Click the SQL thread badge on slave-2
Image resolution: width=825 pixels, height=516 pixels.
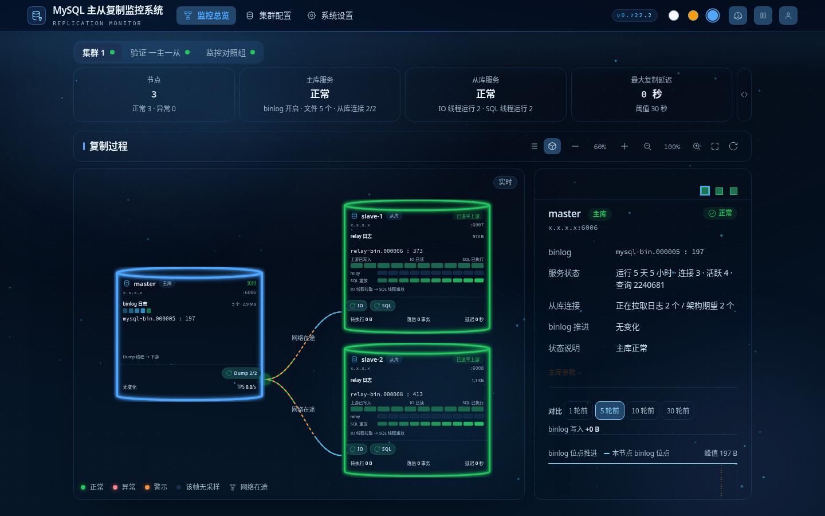click(383, 449)
